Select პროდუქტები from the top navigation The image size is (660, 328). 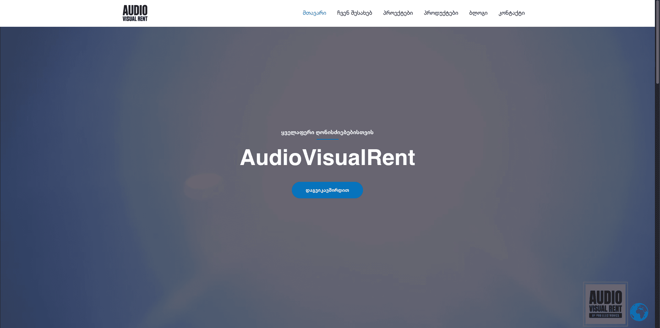click(441, 13)
